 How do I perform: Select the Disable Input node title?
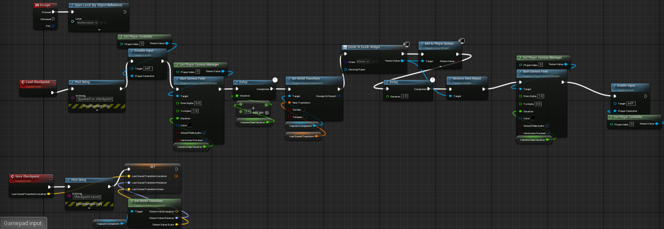[x=143, y=51]
